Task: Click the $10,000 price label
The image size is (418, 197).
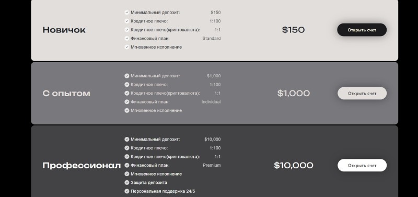Action: tap(294, 165)
